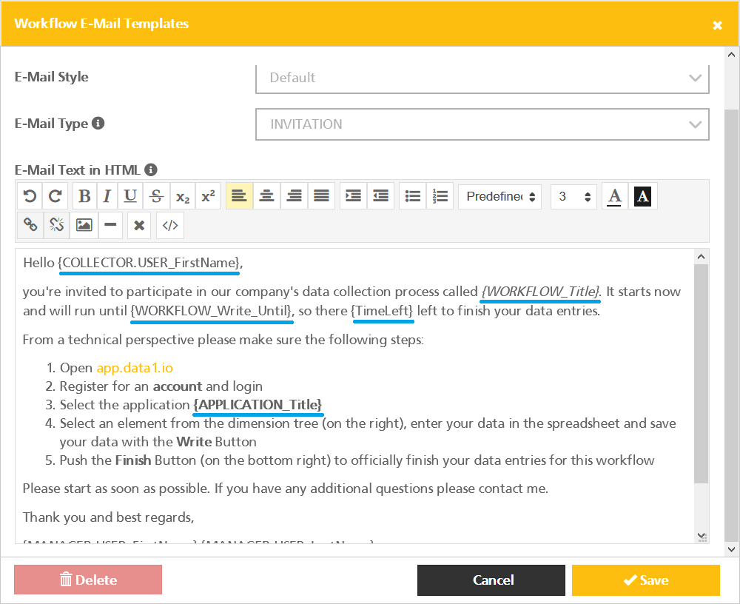The width and height of the screenshot is (740, 604).
Task: Toggle bold formatting
Action: (84, 196)
